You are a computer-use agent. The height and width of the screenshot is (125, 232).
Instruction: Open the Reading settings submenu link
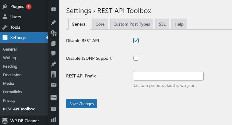click(x=10, y=66)
